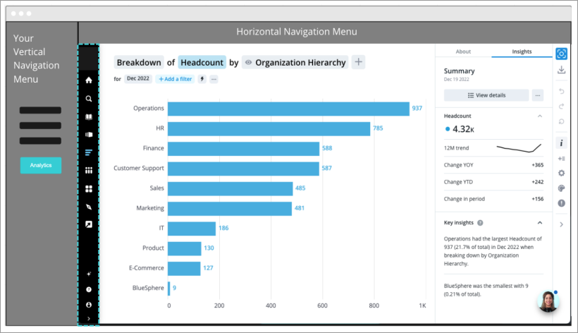The height and width of the screenshot is (333, 578).
Task: Click the Analytics button in vertical menu
Action: pos(41,165)
